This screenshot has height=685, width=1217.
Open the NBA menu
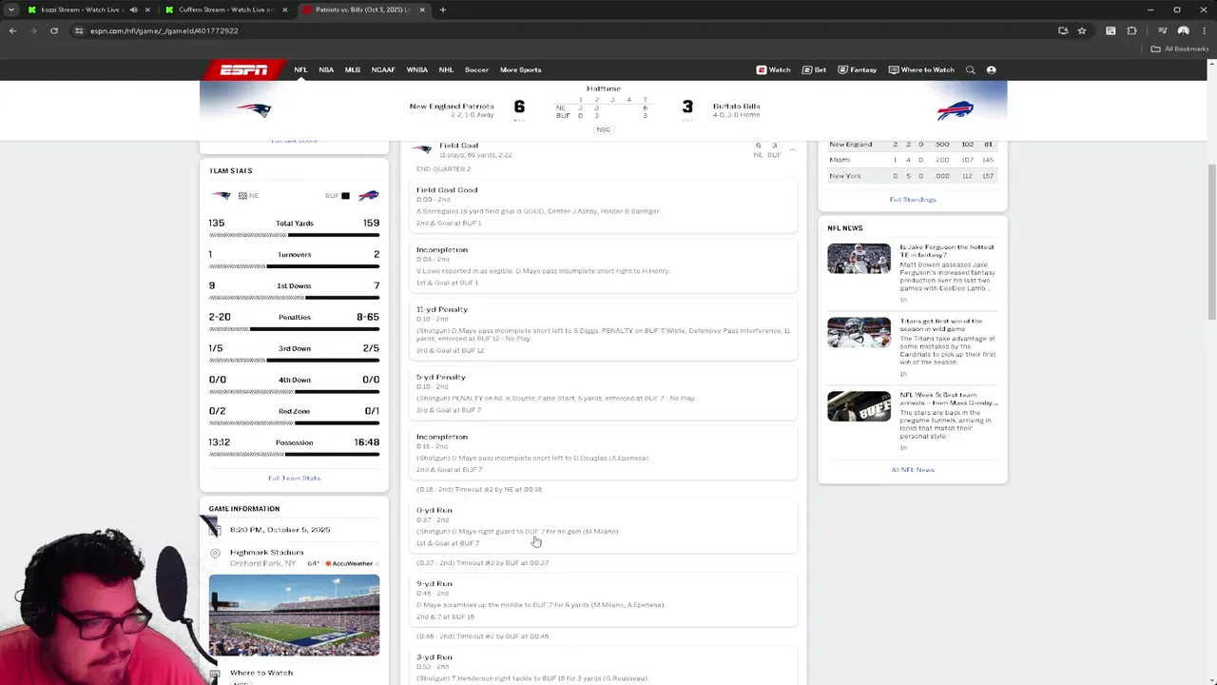326,69
